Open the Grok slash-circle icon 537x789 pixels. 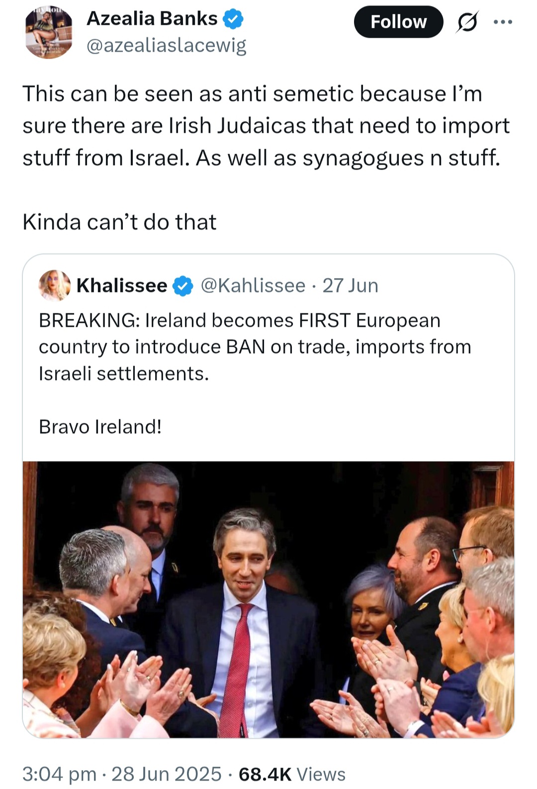[466, 22]
